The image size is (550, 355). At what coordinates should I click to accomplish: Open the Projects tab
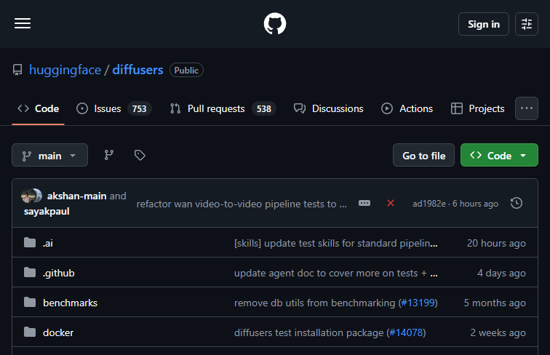pyautogui.click(x=477, y=108)
